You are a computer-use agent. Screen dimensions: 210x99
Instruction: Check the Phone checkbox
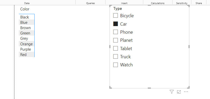[x=116, y=32]
